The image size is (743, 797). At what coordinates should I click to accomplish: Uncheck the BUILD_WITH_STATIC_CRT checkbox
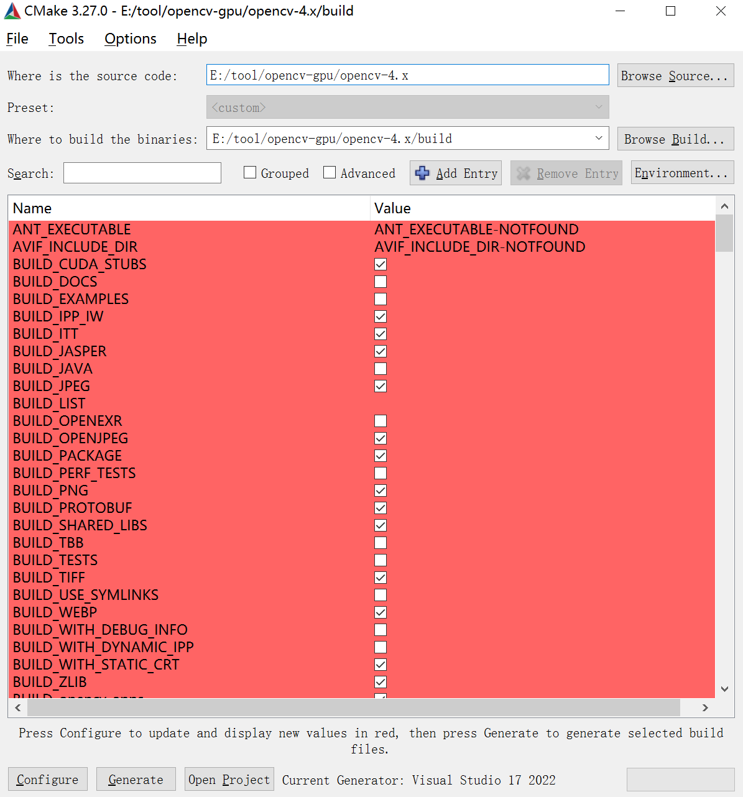click(x=381, y=665)
